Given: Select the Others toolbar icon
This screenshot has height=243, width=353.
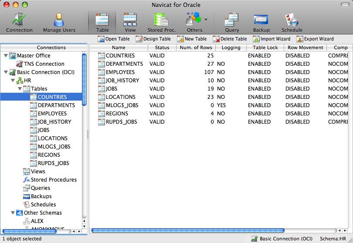Looking at the screenshot, I should pyautogui.click(x=194, y=23).
